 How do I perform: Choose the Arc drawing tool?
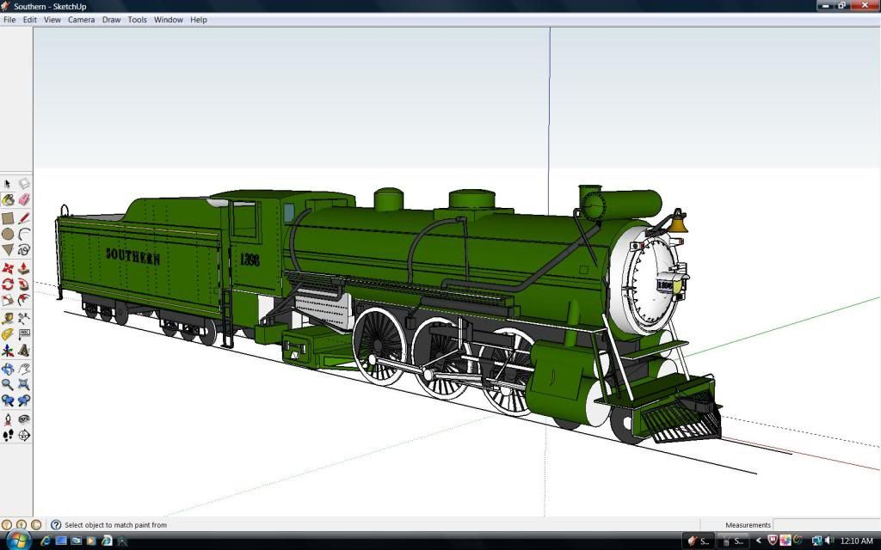coord(23,234)
